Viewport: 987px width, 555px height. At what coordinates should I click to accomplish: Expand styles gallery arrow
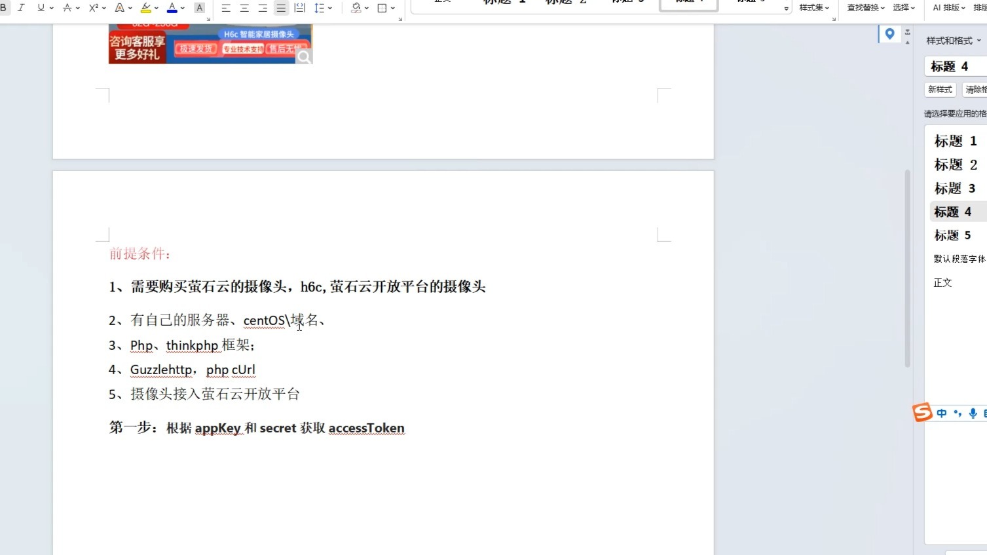point(786,9)
